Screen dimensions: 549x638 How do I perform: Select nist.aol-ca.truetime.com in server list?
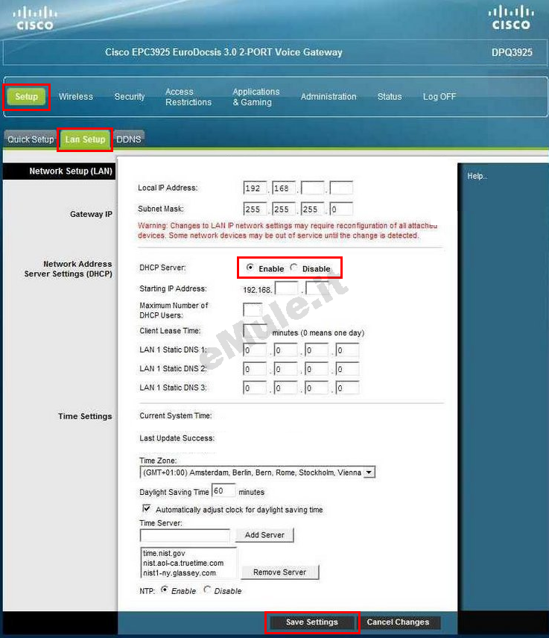(183, 563)
